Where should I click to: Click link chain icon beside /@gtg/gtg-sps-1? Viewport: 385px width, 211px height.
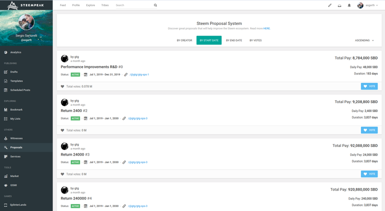pyautogui.click(x=126, y=74)
